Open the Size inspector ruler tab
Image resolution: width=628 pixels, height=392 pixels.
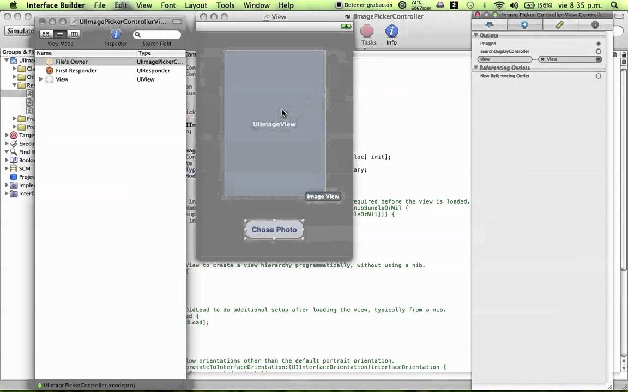click(559, 25)
